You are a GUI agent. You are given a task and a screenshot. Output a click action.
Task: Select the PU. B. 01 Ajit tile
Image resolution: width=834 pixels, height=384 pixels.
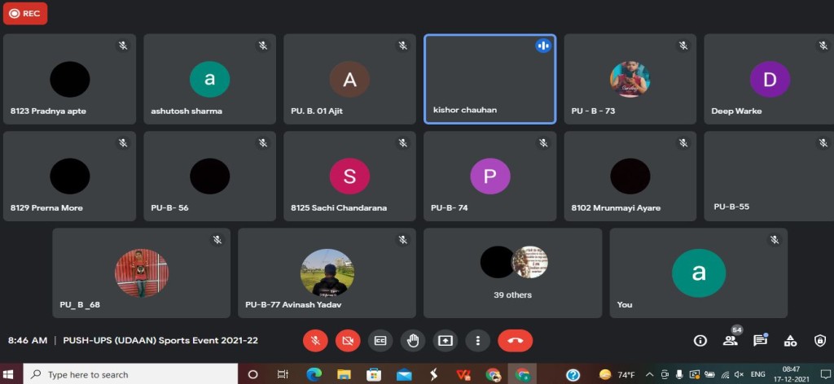pyautogui.click(x=349, y=79)
